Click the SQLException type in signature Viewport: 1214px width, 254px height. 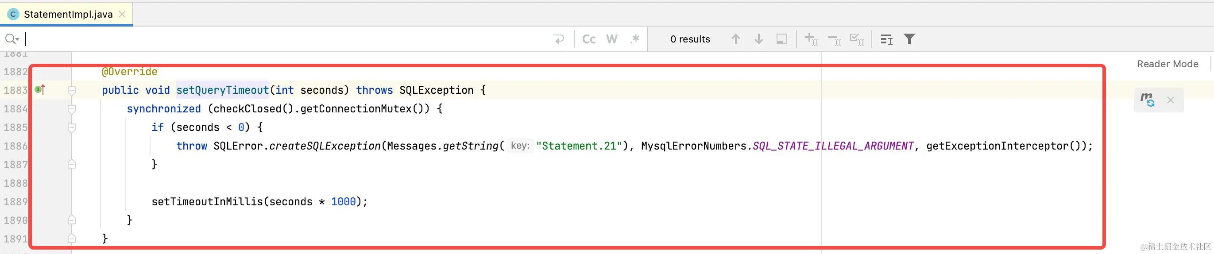pyautogui.click(x=437, y=90)
